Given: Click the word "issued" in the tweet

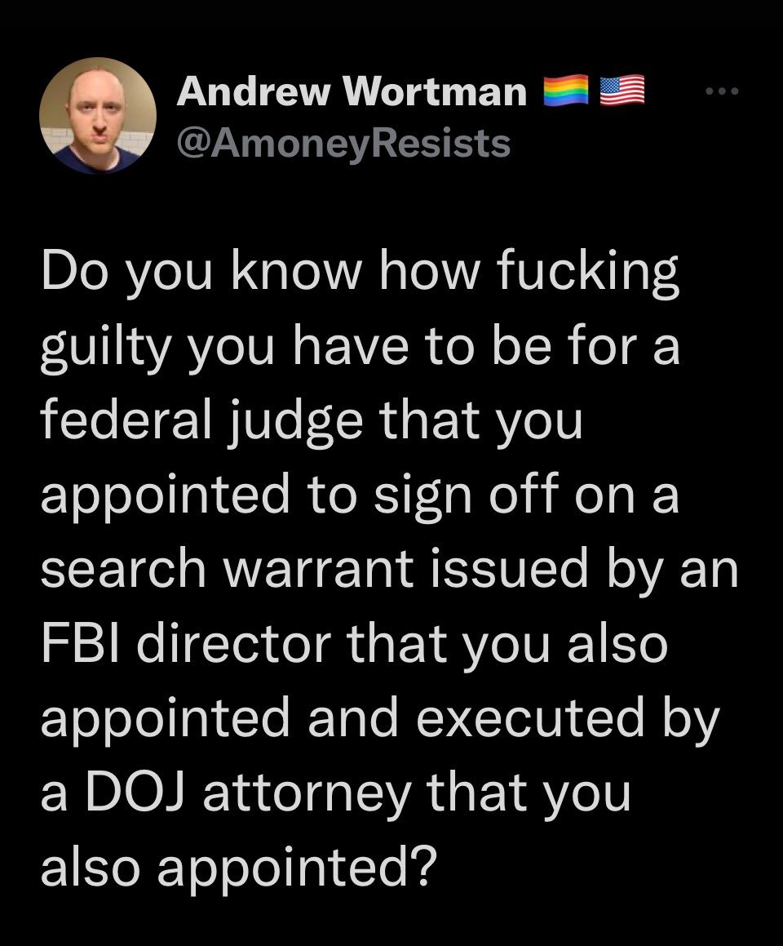Looking at the screenshot, I should pyautogui.click(x=530, y=571).
